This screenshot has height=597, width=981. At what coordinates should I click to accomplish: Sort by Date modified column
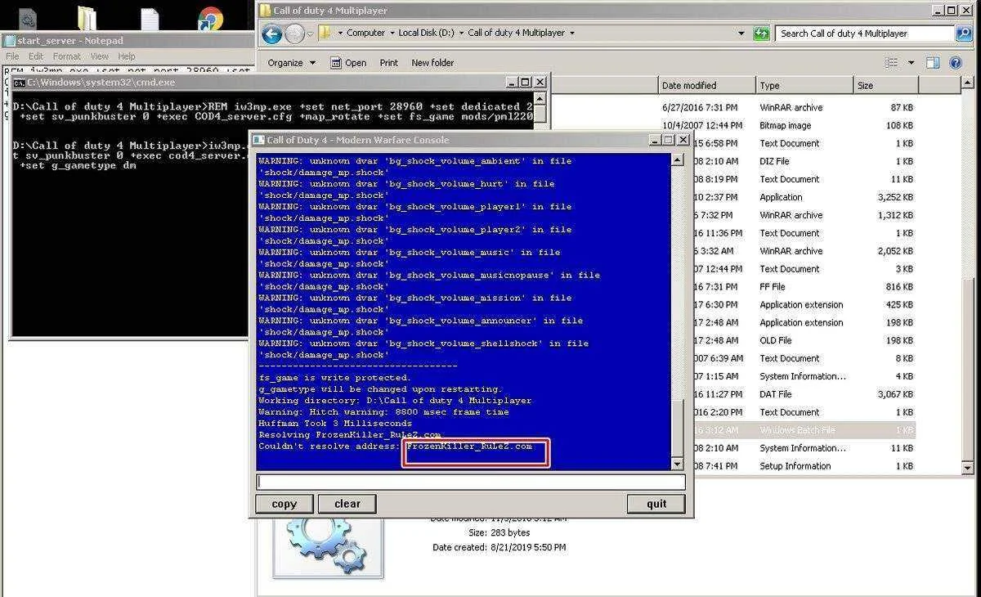pos(706,85)
